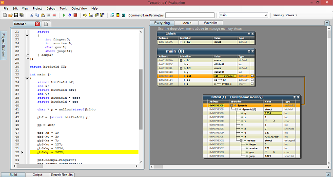Image resolution: width=333 pixels, height=177 pixels.
Task: Select the yellow value cell 1234
Action: [273, 113]
